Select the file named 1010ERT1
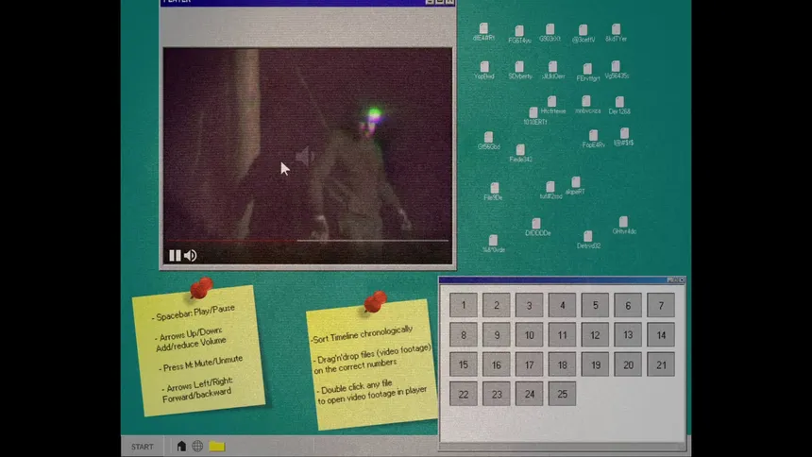The image size is (812, 457). coord(534,113)
